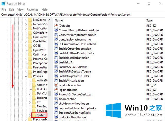The width and height of the screenshot is (165, 121).
Task: Click the DSCAutomationHostEnabled value icon
Action: click(56, 44)
